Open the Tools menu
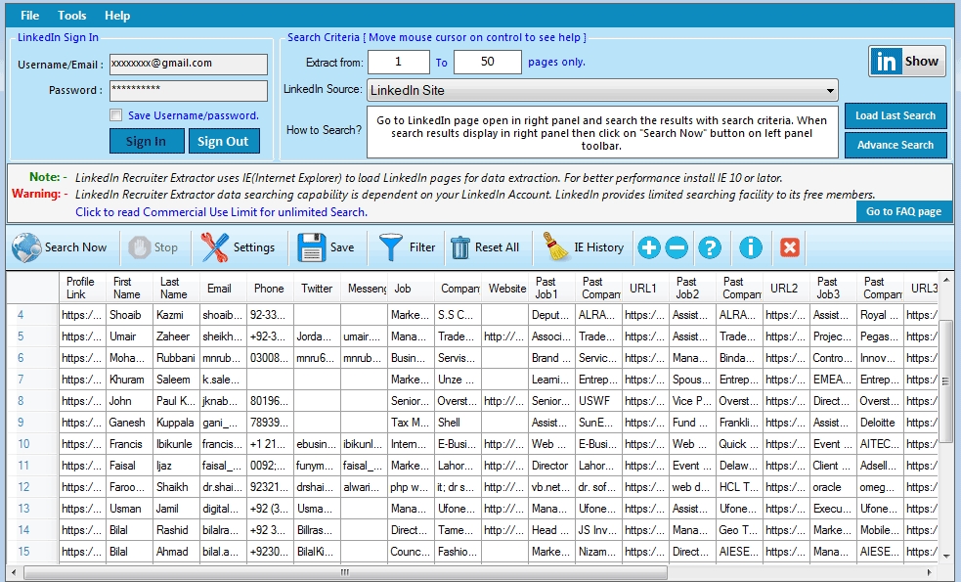 (x=71, y=16)
